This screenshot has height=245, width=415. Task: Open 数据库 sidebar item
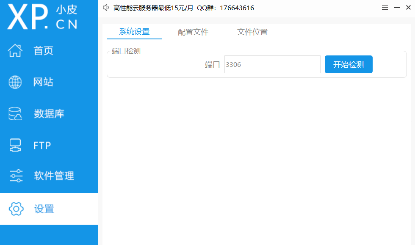(49, 114)
